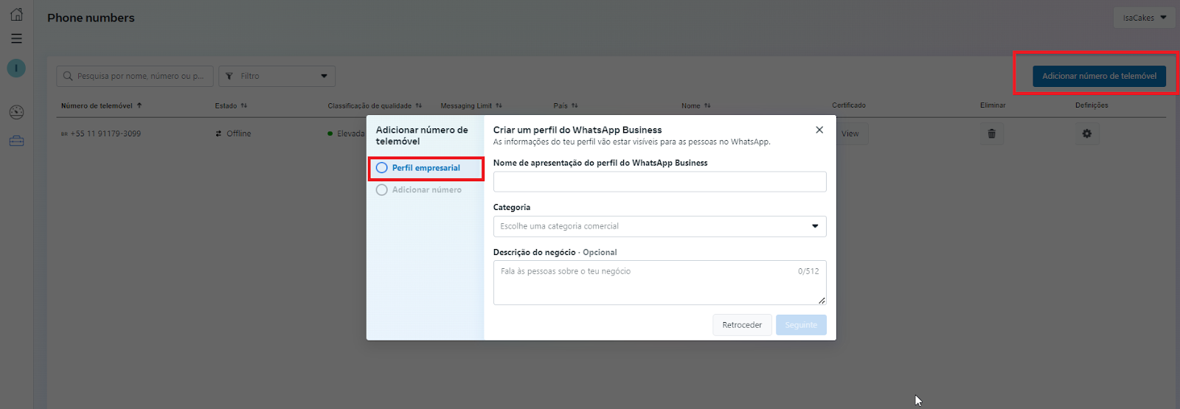Delete the phone number with trash icon

(991, 133)
